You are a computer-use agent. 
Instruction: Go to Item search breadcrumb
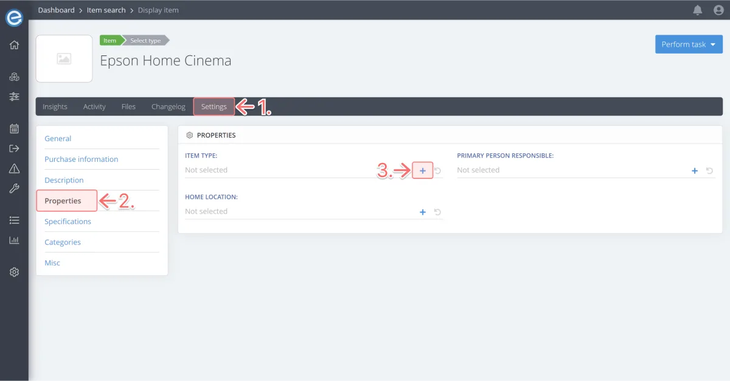tap(106, 10)
